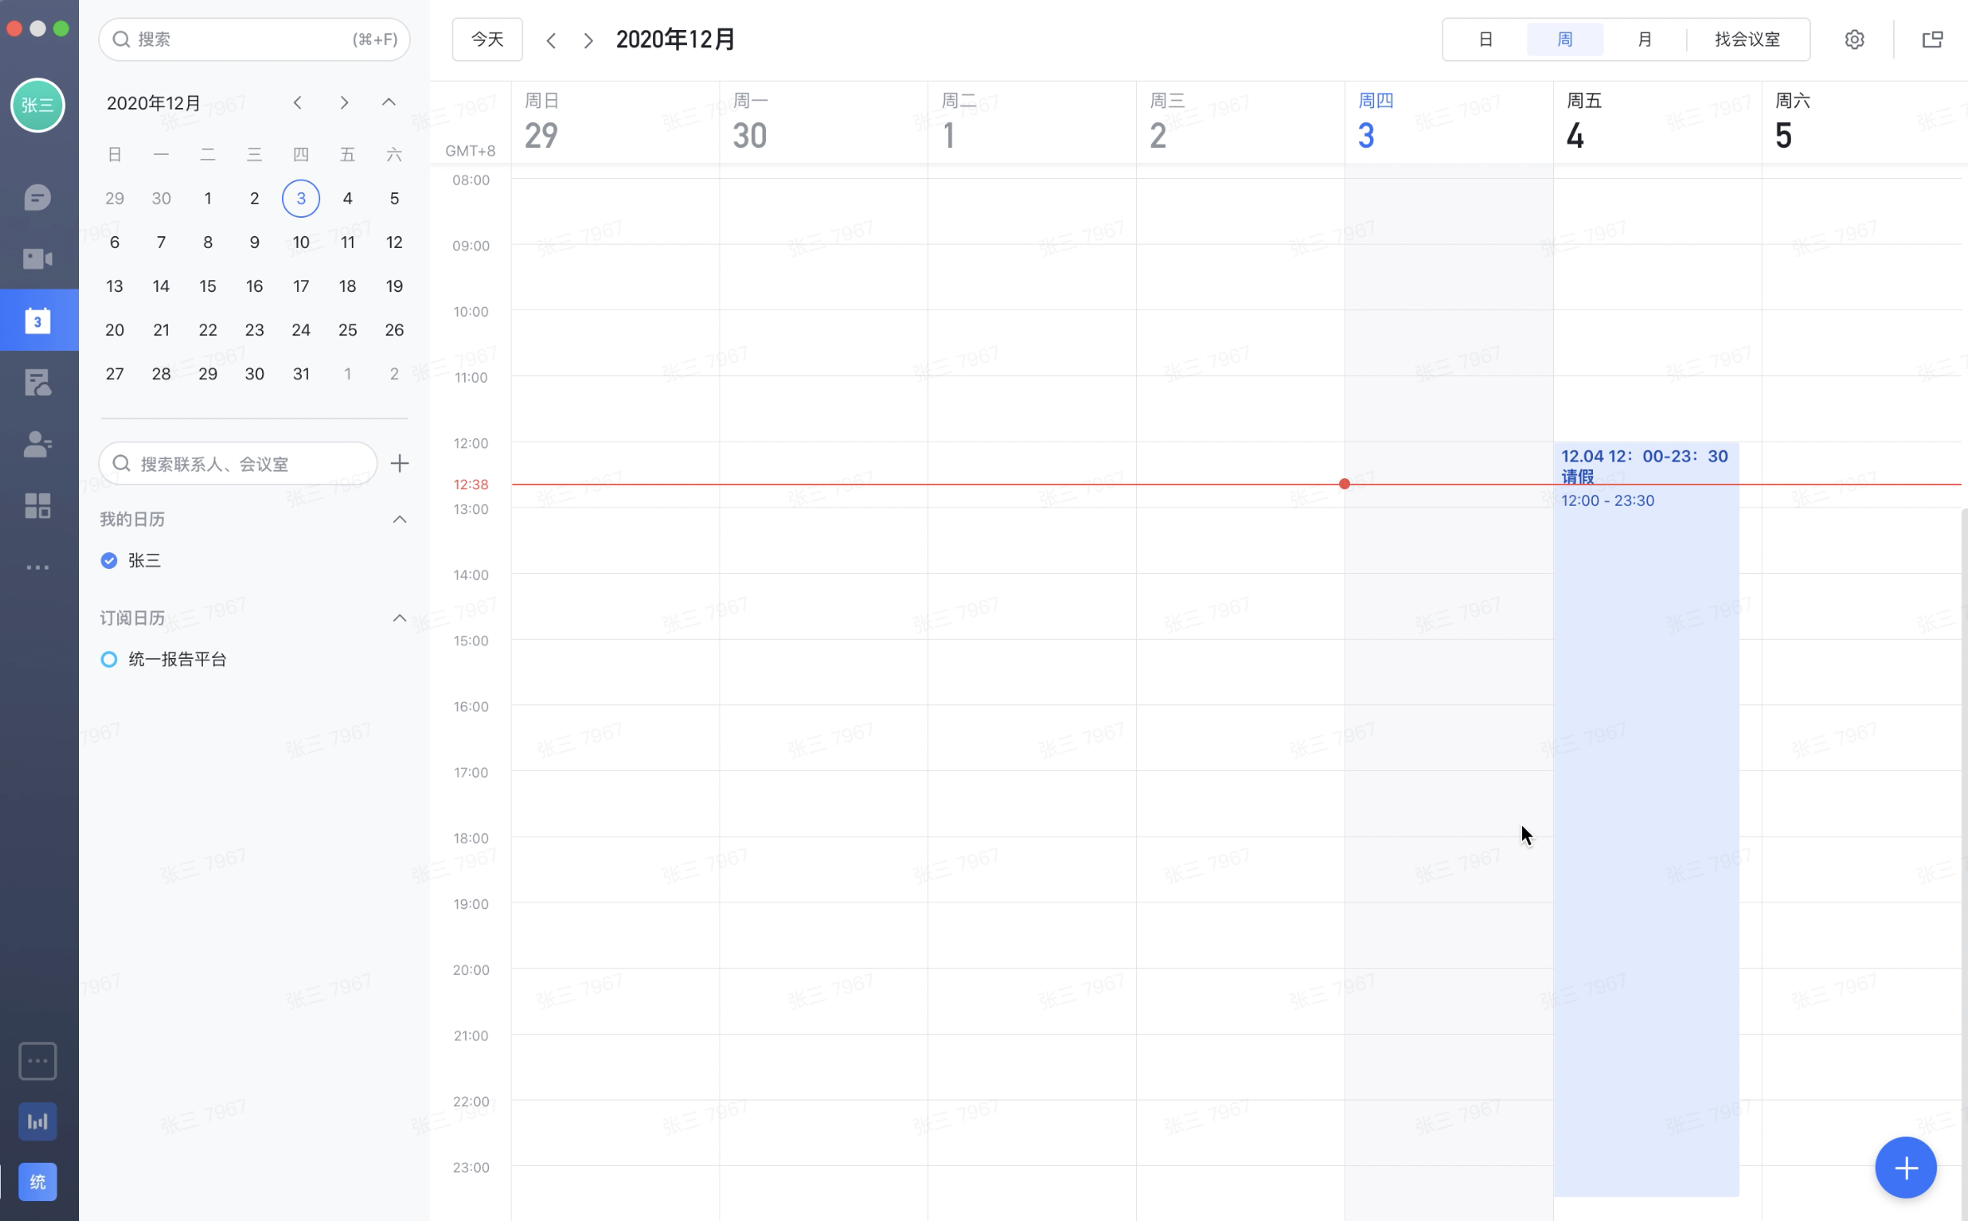The width and height of the screenshot is (1968, 1221).
Task: Open the messages chat icon in sidebar
Action: 37,198
